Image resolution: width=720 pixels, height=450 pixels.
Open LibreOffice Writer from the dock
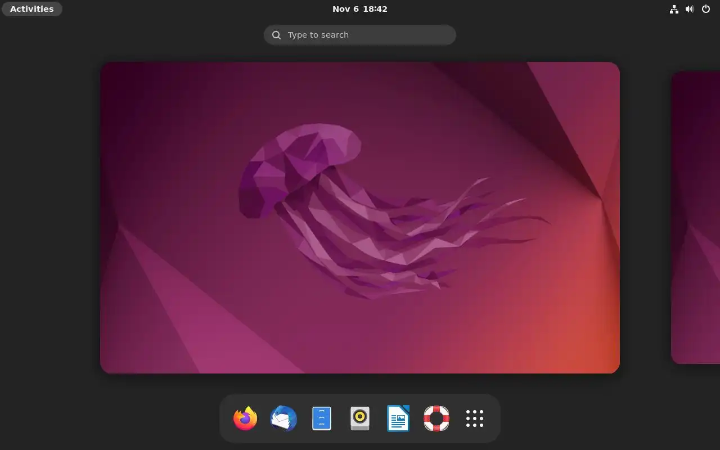pos(398,418)
